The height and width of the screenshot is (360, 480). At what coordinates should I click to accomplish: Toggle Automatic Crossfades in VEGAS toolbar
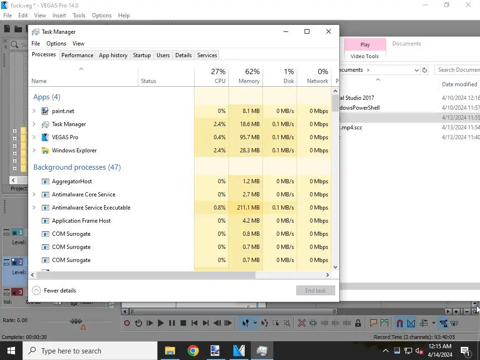pos(411,323)
